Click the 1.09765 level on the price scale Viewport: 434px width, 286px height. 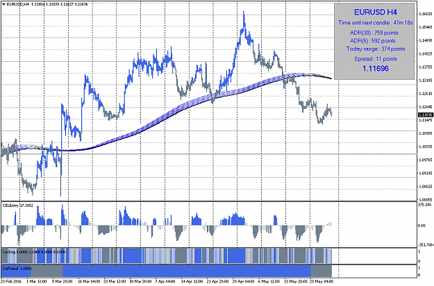[426, 160]
